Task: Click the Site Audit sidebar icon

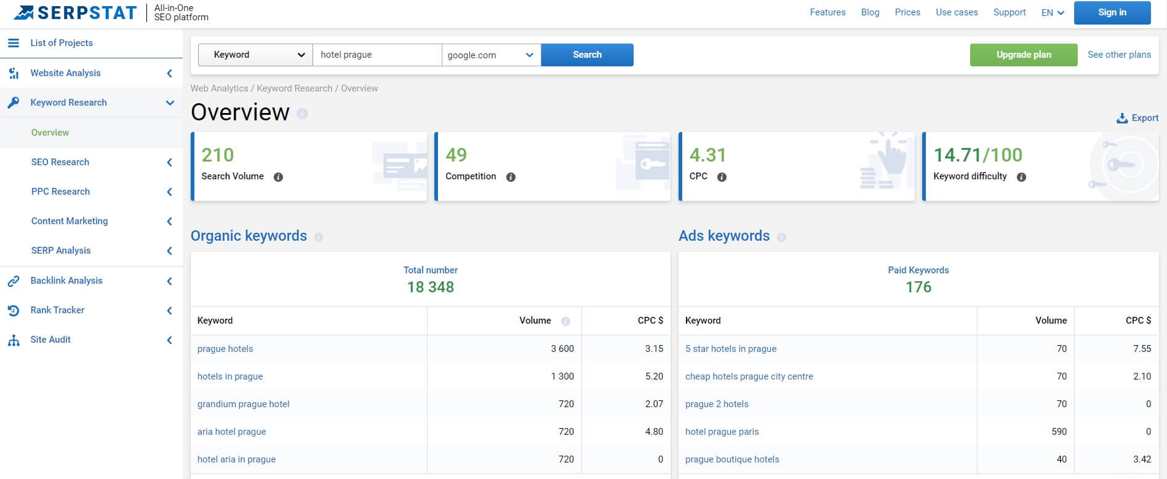Action: click(13, 340)
